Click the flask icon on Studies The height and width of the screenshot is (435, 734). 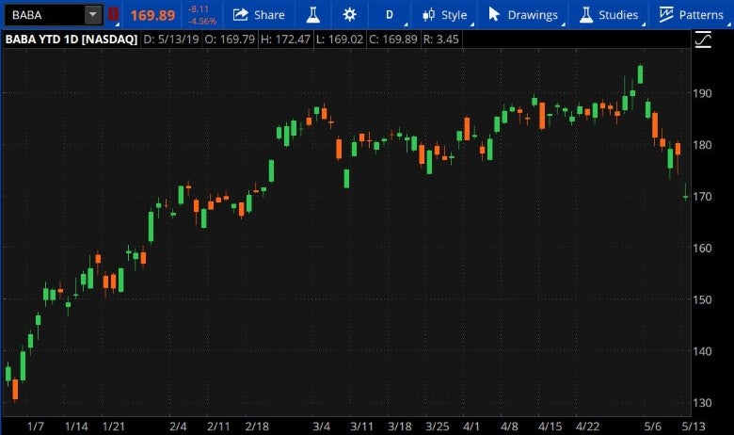[585, 14]
